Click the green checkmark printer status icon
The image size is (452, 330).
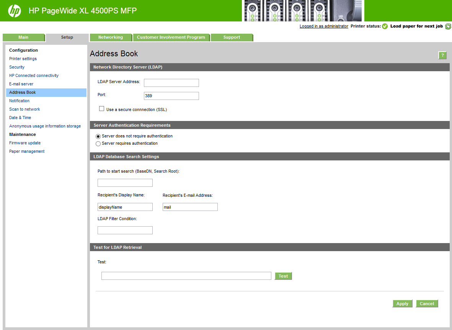[385, 26]
